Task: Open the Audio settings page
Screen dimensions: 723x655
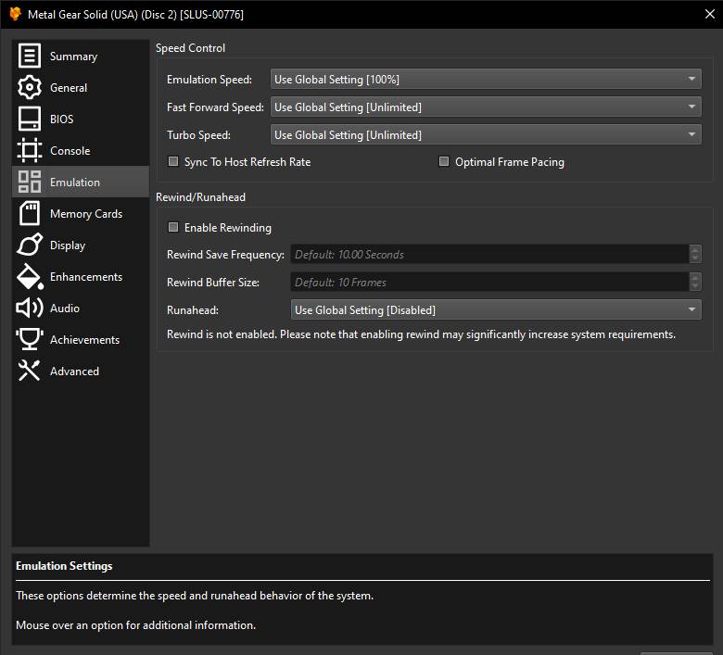Action: [x=81, y=308]
